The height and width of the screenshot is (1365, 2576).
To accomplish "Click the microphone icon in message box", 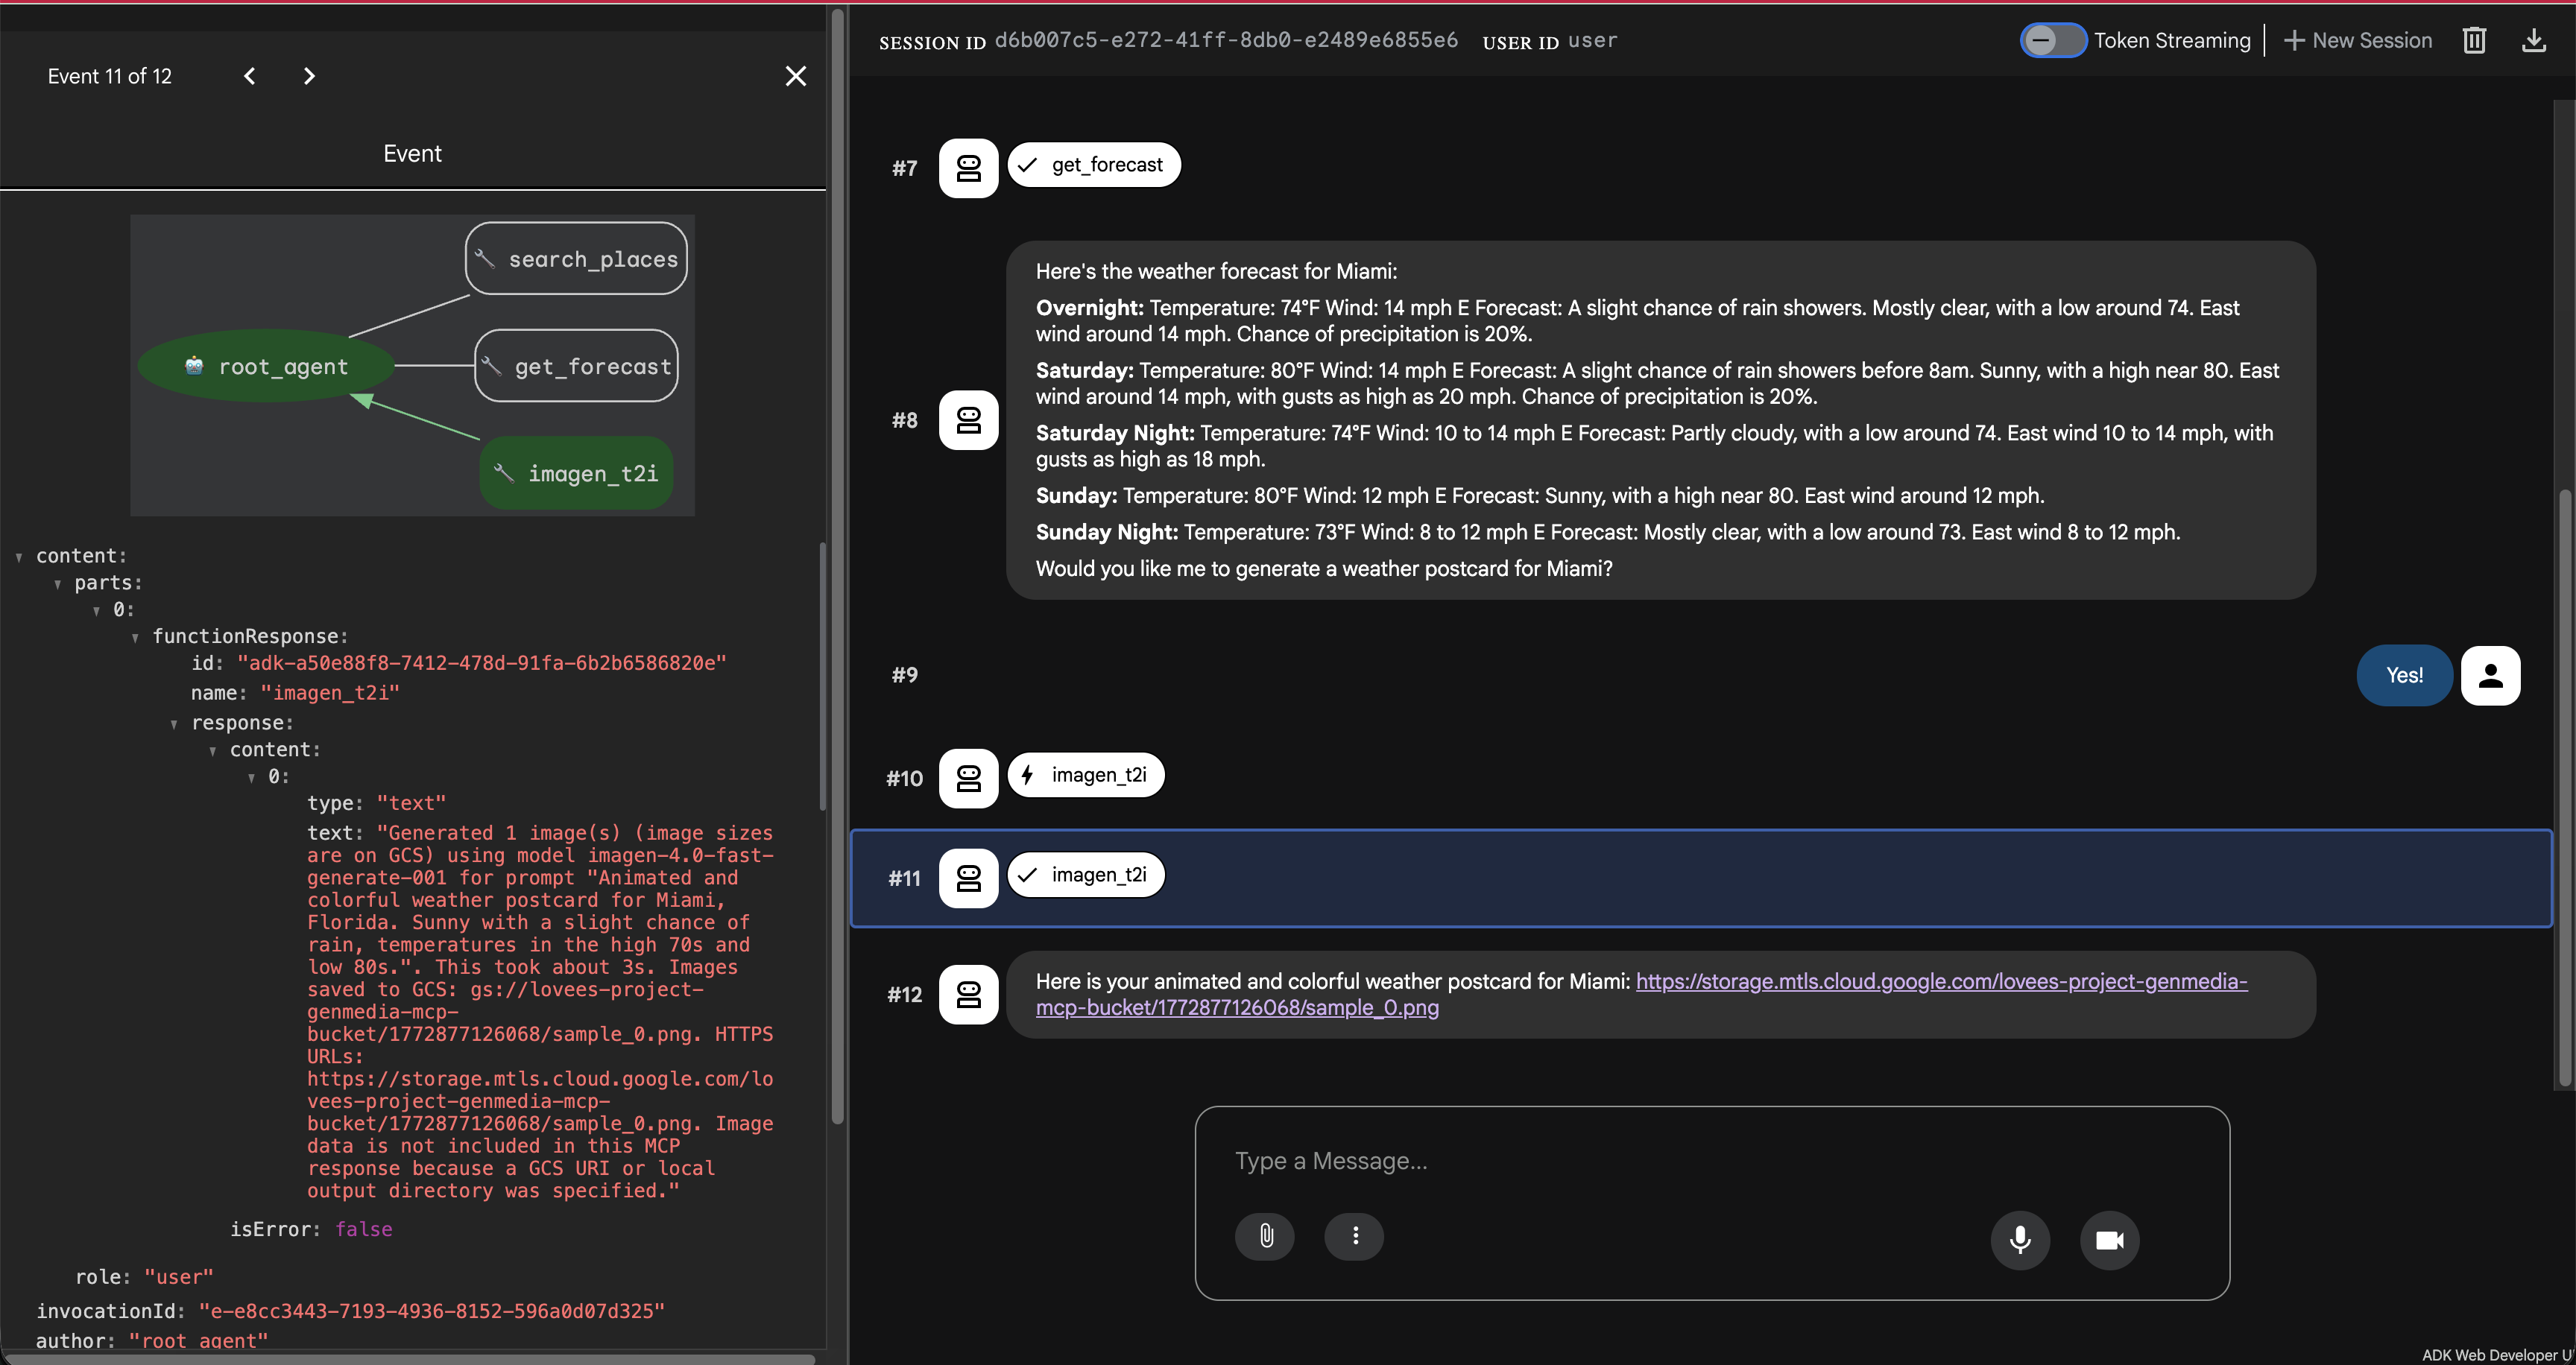I will click(2020, 1240).
